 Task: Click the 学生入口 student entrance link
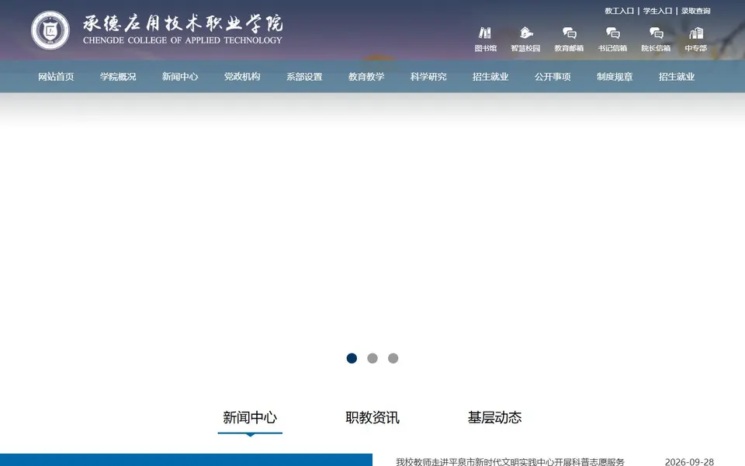(x=657, y=11)
